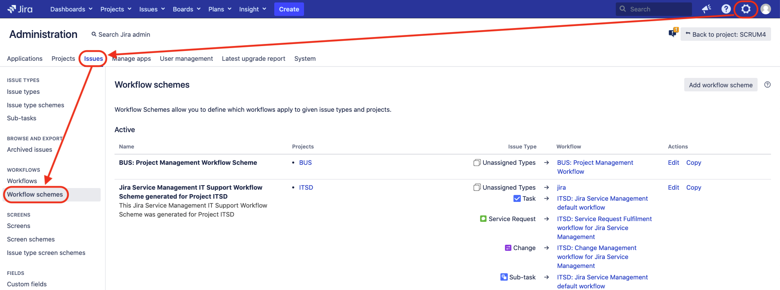Open BUS: Project Management Workflow link
The image size is (780, 290).
tap(595, 167)
